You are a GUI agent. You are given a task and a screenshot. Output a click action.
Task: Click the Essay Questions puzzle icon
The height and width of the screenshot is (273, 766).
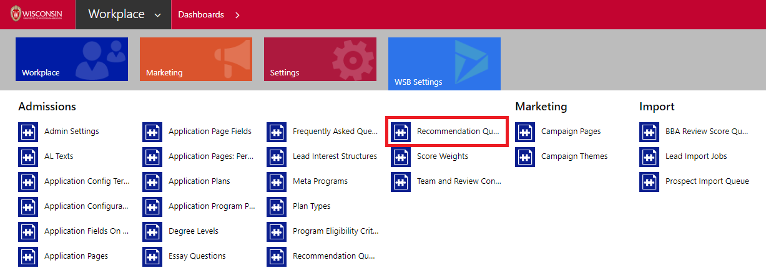[x=152, y=257]
